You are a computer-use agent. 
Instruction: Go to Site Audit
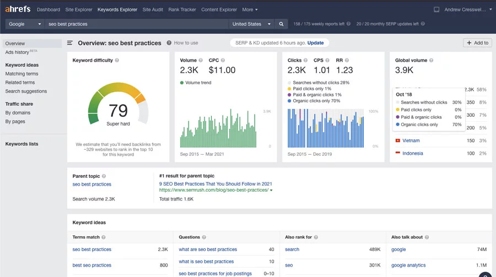(153, 9)
